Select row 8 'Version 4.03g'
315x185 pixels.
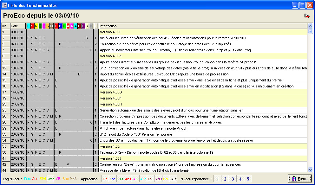[154, 56]
